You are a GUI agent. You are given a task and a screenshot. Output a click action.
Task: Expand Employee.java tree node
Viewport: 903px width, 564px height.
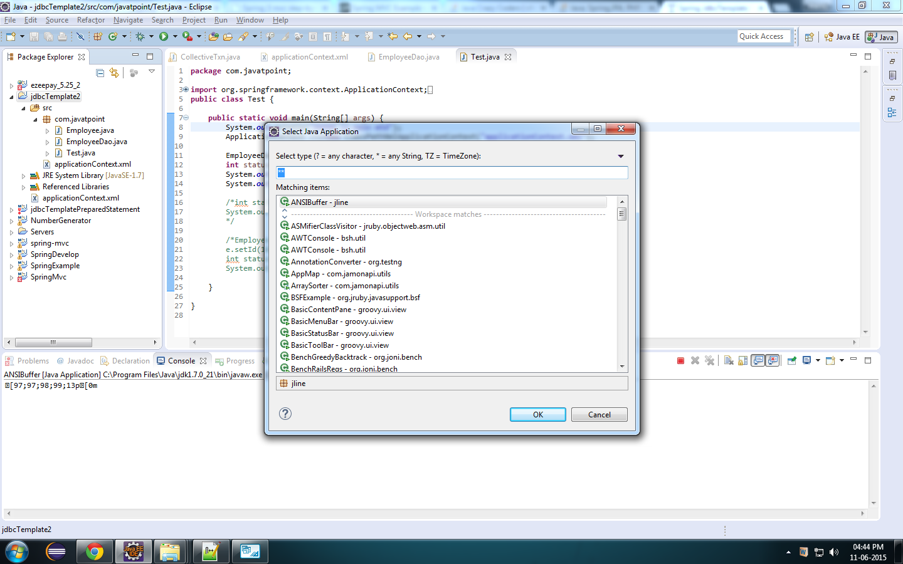(47, 130)
